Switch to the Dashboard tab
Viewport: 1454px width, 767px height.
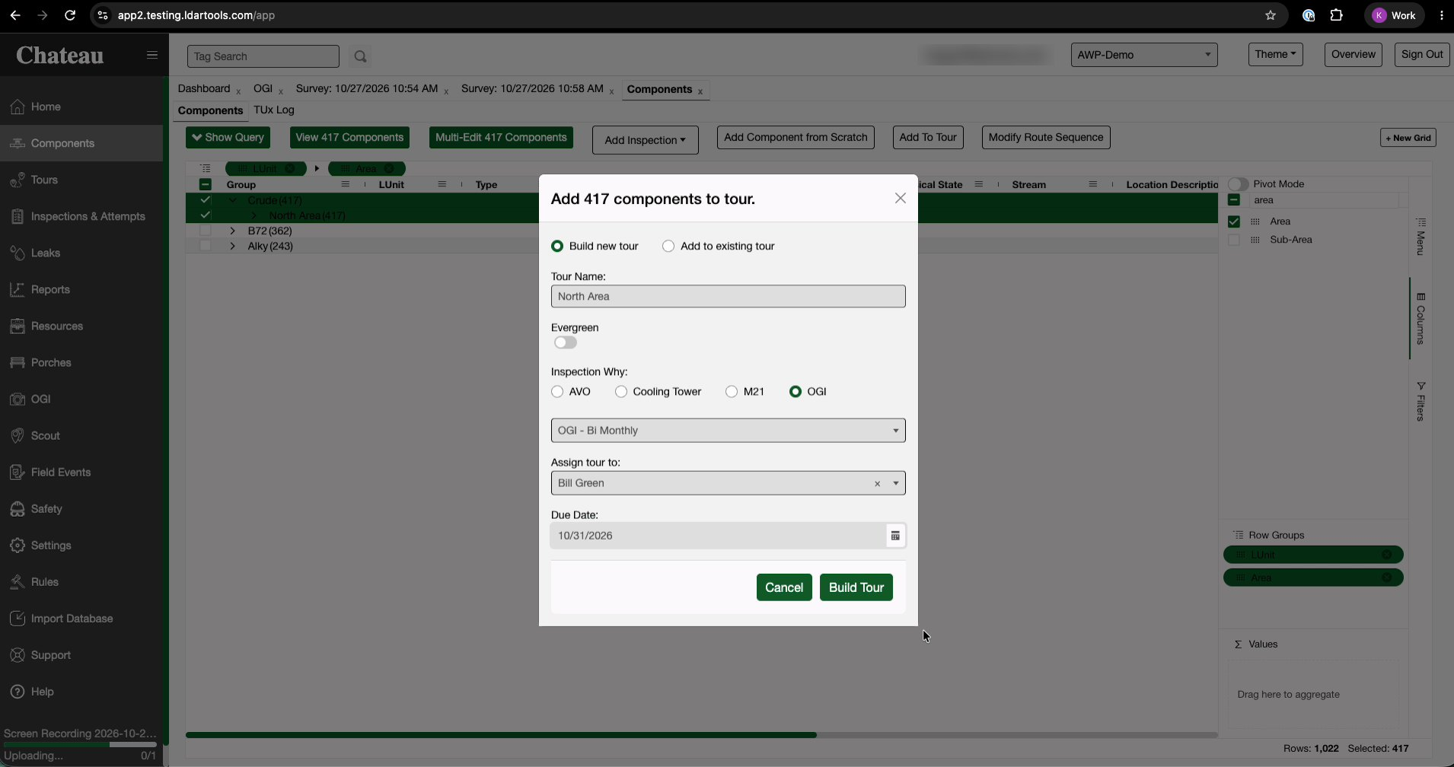coord(204,89)
